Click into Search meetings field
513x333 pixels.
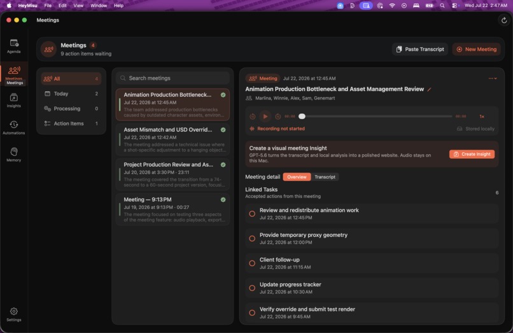pos(172,78)
